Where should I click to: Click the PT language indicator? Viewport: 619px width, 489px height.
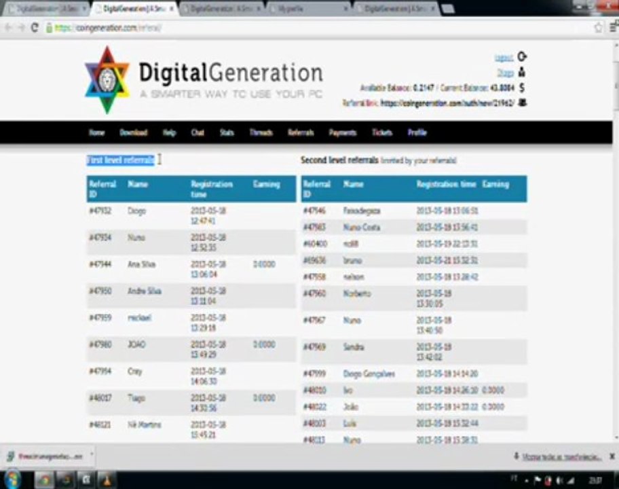pyautogui.click(x=514, y=479)
